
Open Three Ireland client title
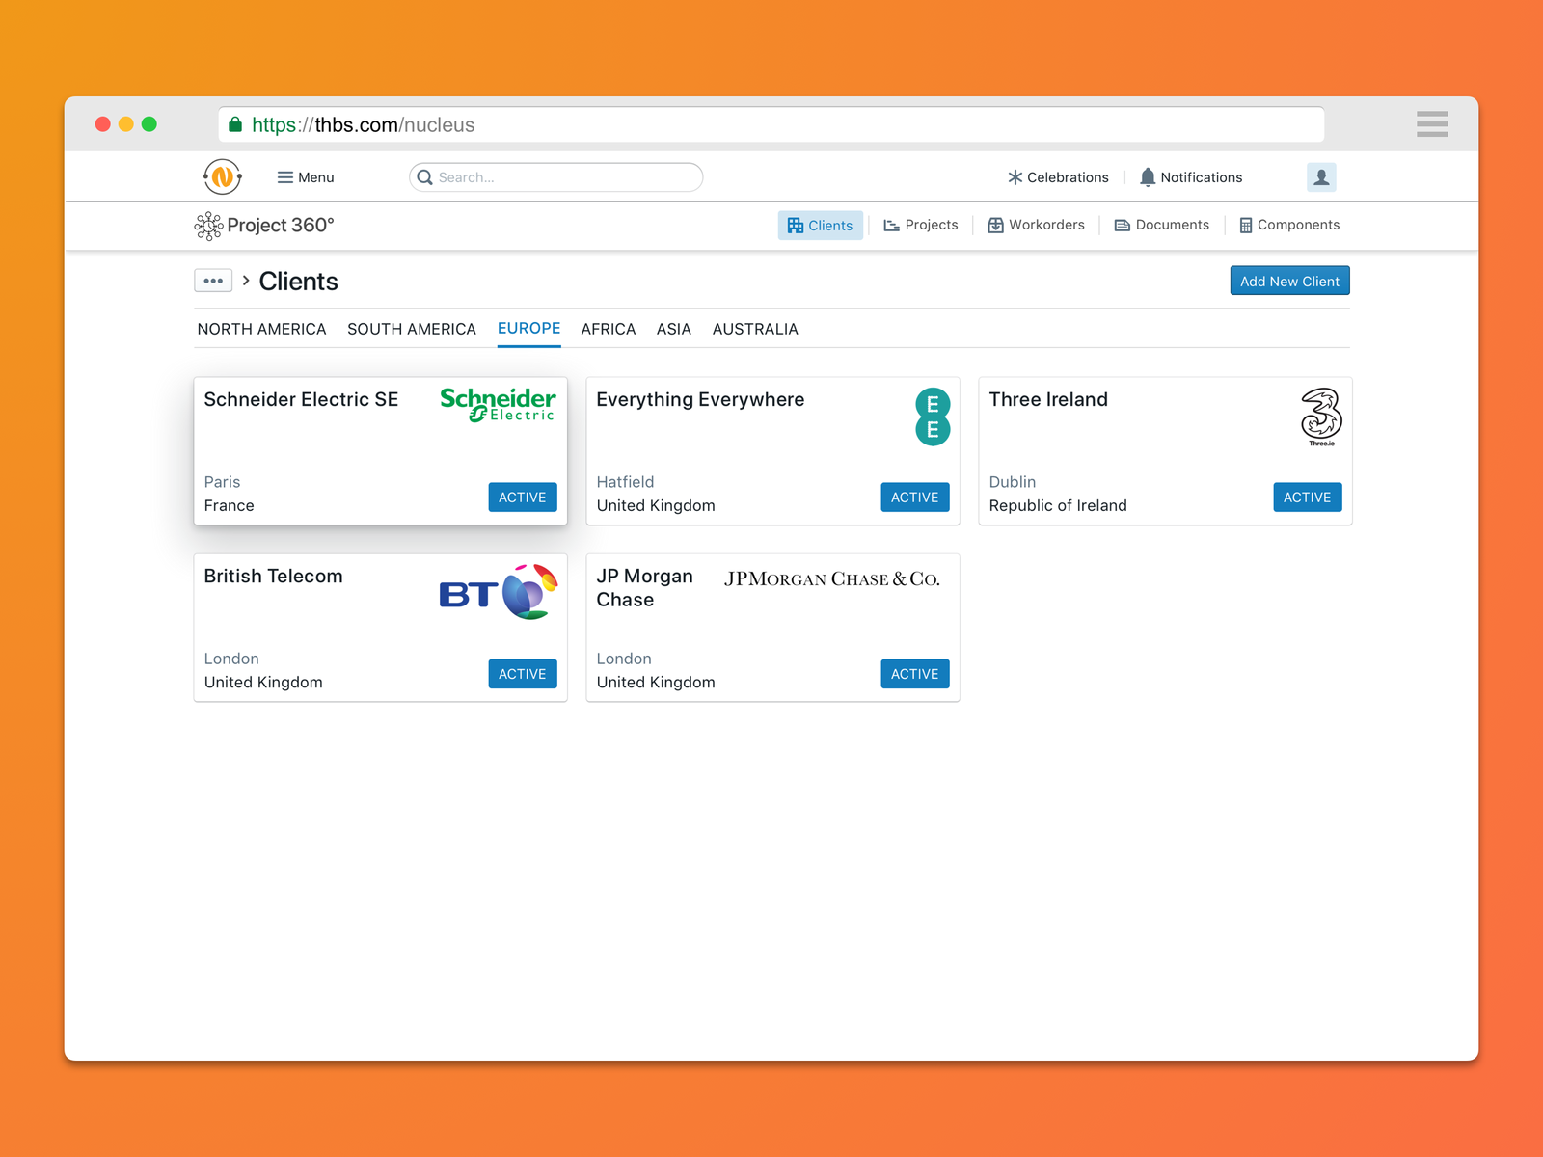click(1048, 399)
